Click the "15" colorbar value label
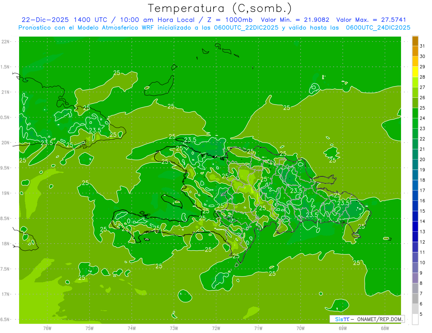This screenshot has width=432, height=333. click(423, 211)
